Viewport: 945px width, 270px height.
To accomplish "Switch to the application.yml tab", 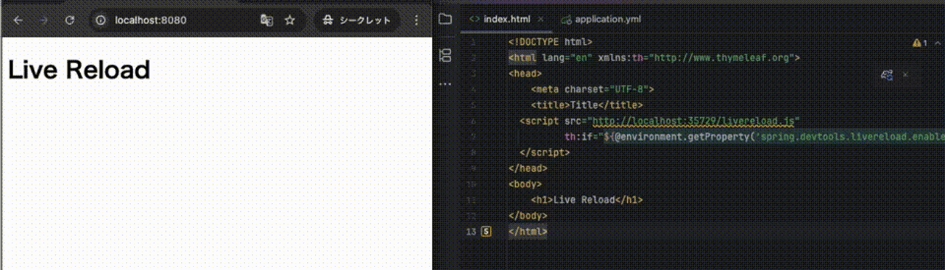I will pos(601,20).
